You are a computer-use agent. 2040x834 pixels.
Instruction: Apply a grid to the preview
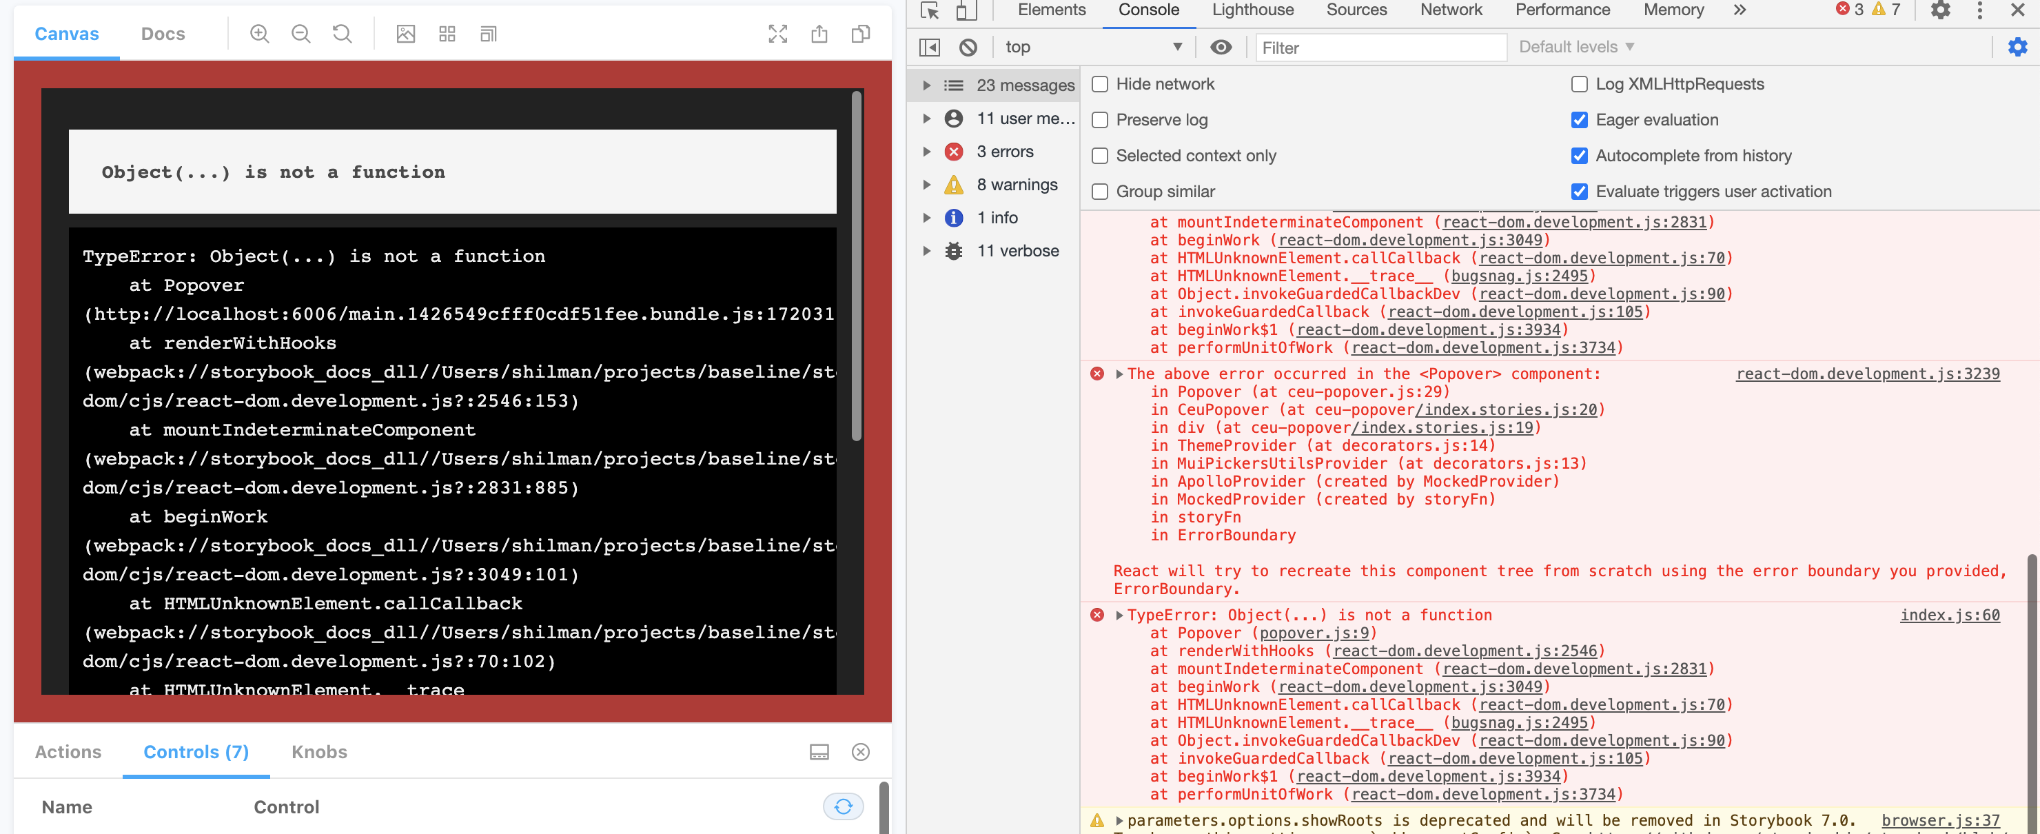click(447, 33)
